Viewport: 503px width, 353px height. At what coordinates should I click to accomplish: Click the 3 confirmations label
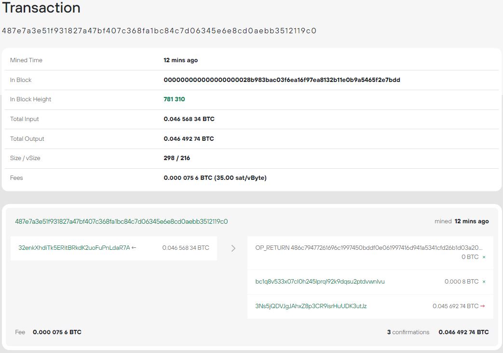(x=408, y=332)
